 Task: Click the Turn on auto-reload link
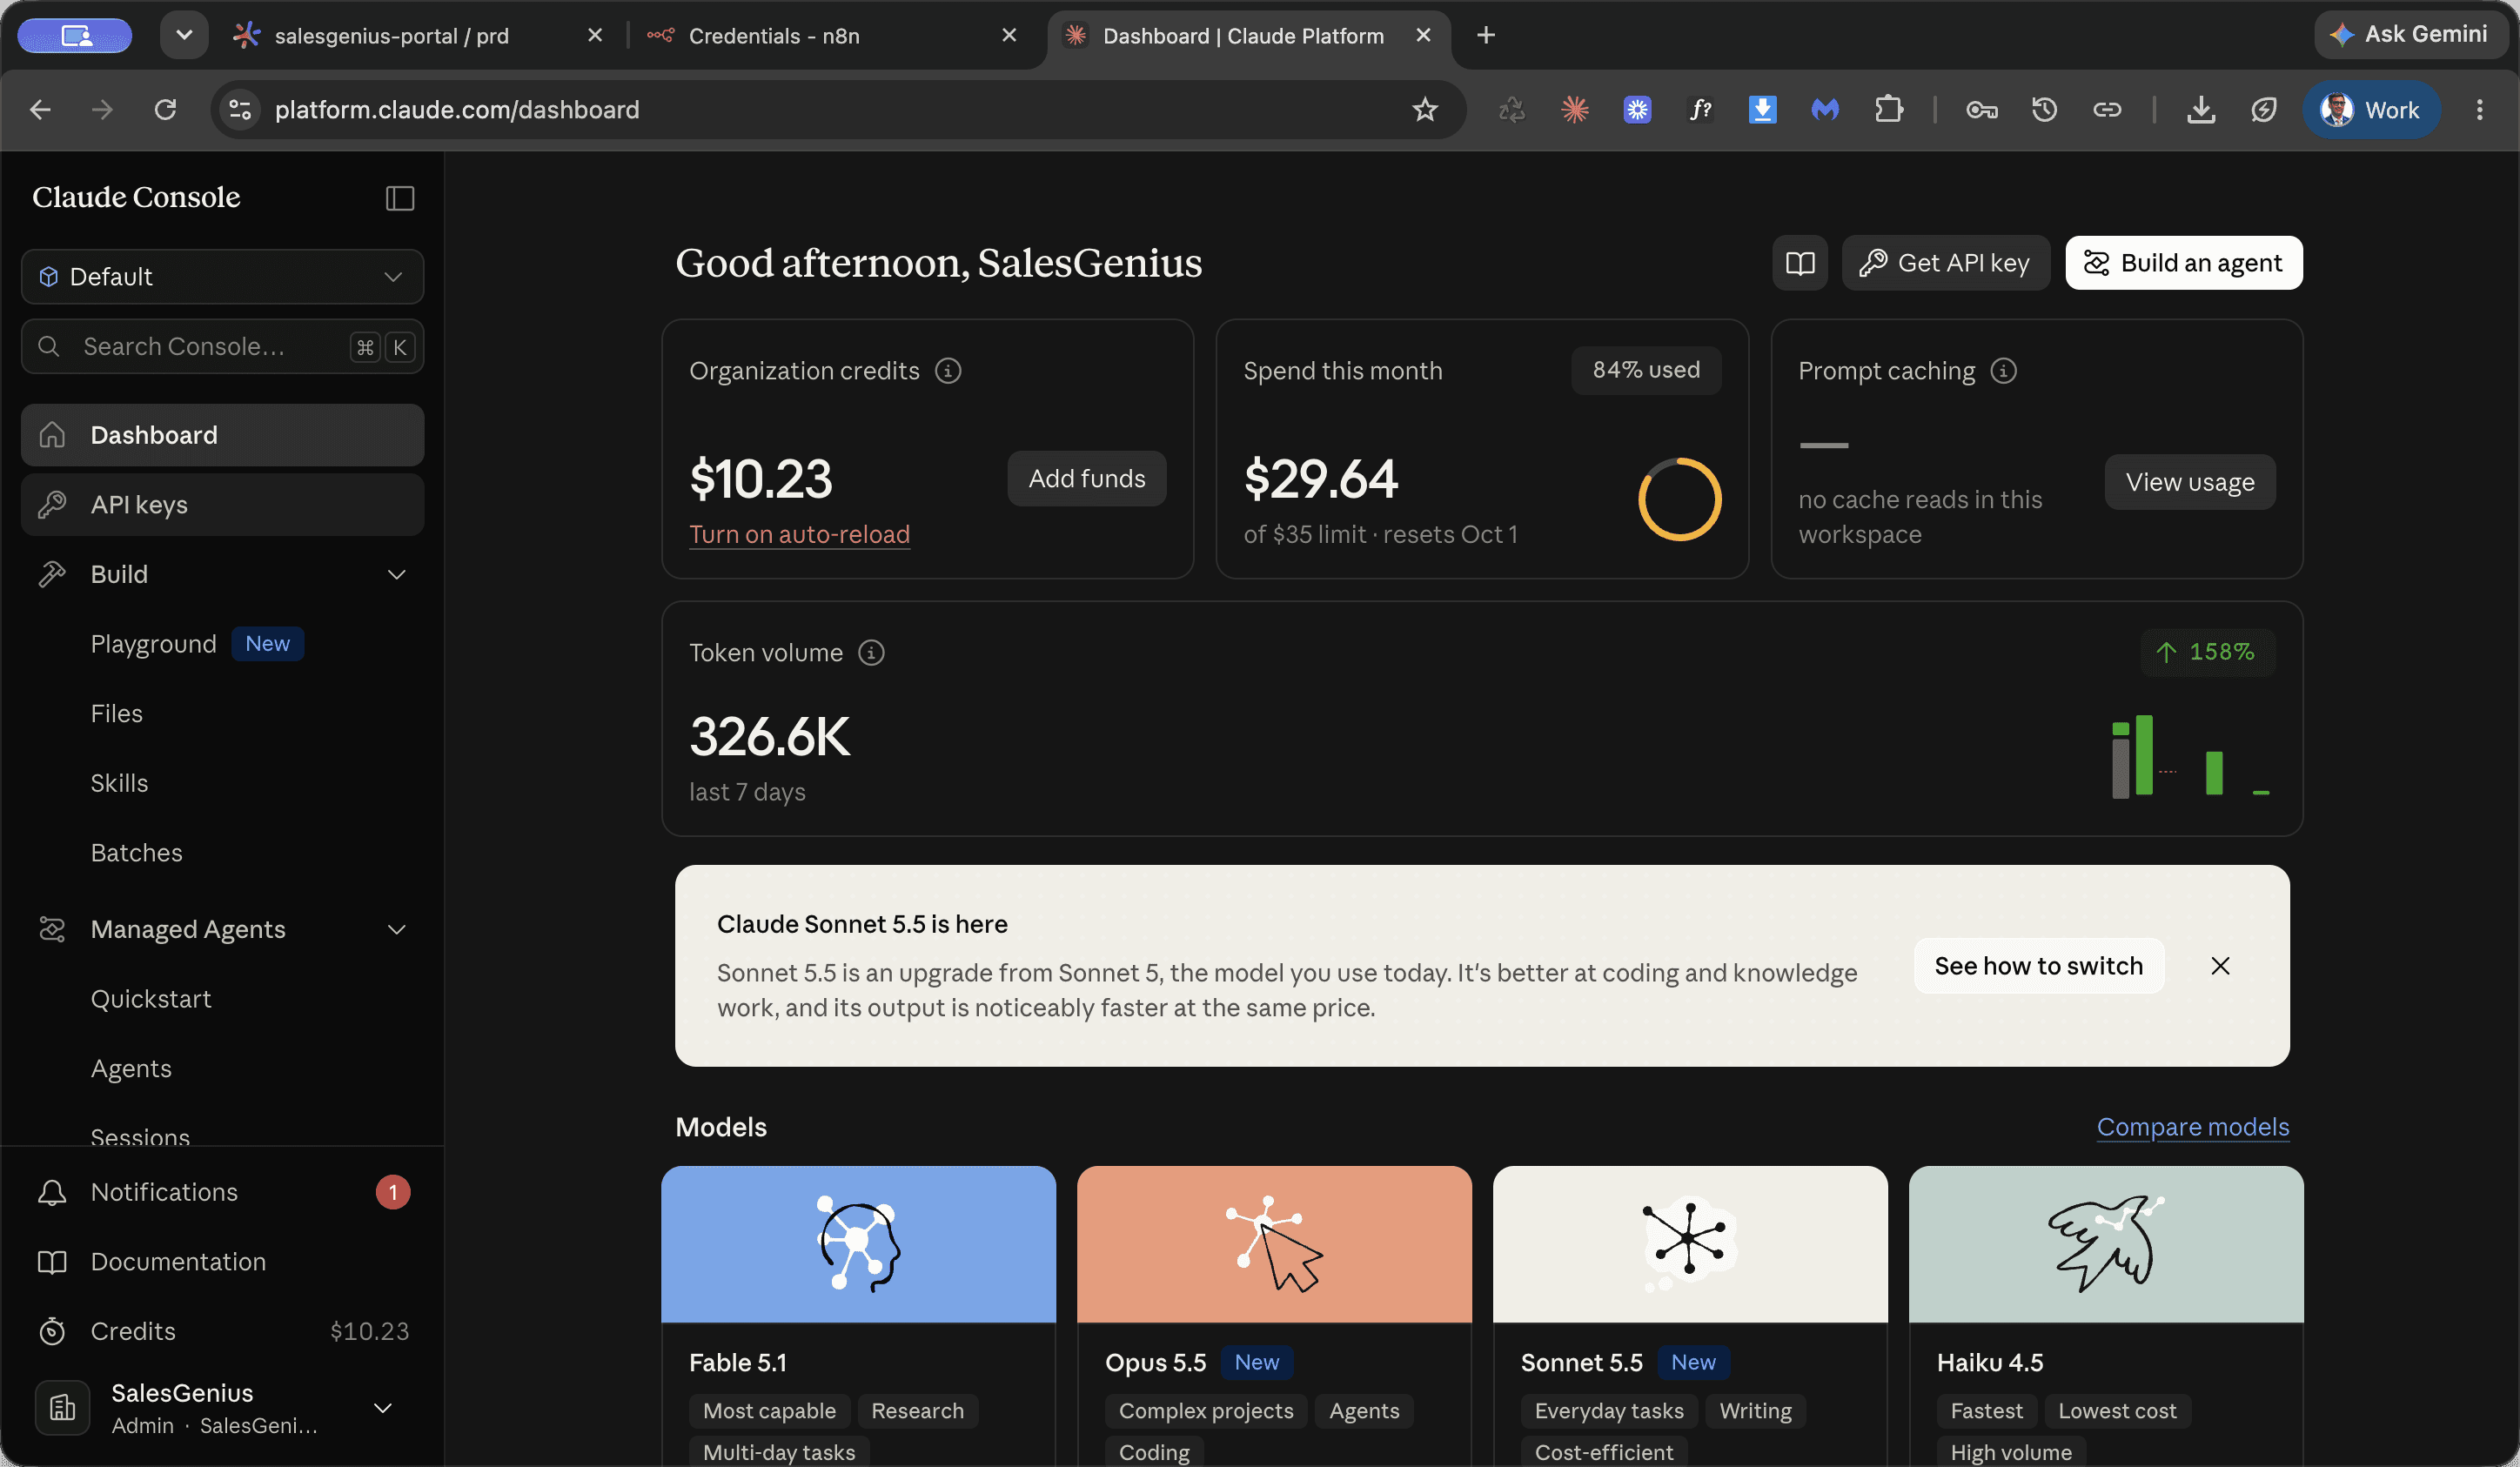point(799,535)
